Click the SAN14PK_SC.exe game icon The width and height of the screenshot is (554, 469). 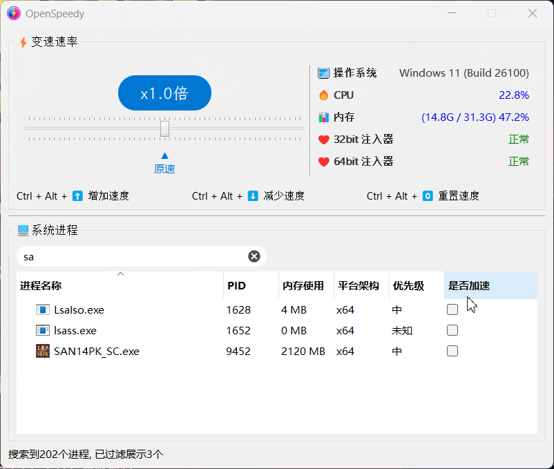coord(43,351)
